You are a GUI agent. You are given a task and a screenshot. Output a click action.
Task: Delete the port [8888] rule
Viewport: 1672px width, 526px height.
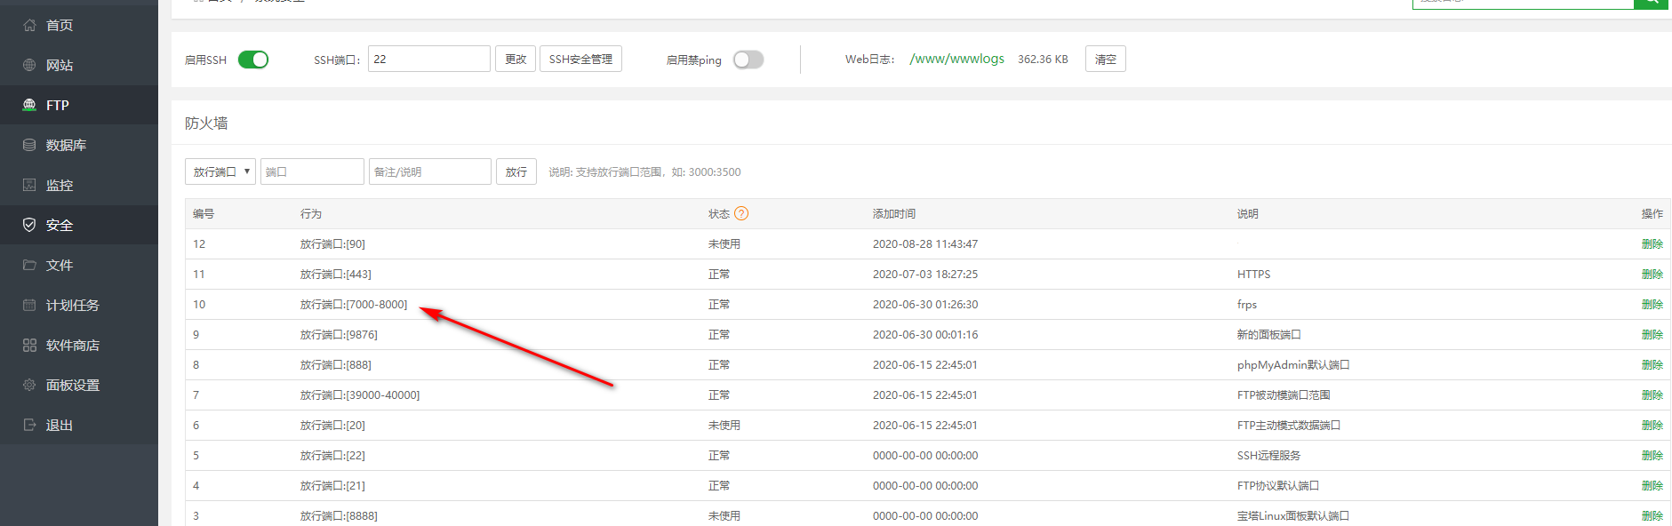click(x=1652, y=515)
